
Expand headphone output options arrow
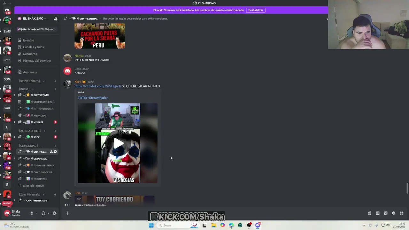click(48, 213)
